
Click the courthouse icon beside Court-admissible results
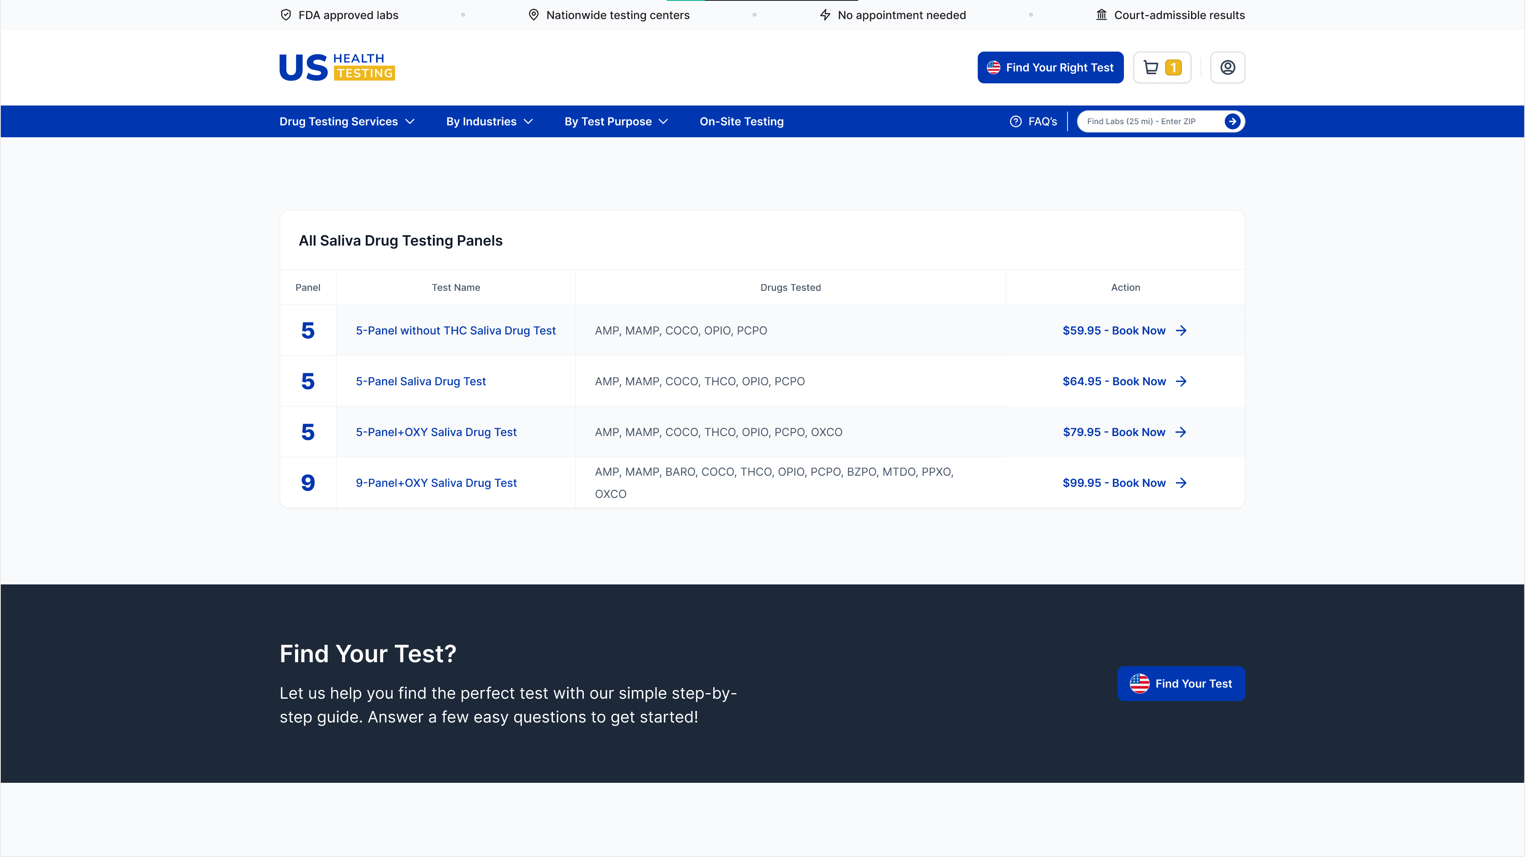tap(1101, 15)
